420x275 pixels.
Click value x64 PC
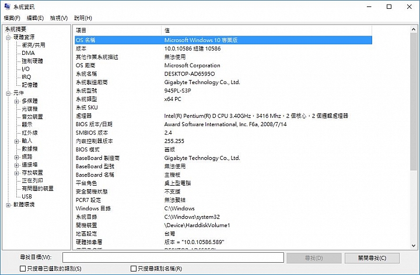(x=173, y=99)
